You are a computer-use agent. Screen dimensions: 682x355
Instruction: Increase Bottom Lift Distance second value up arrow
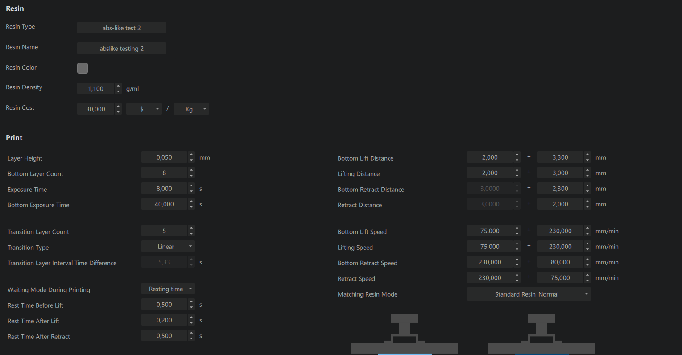[587, 154]
